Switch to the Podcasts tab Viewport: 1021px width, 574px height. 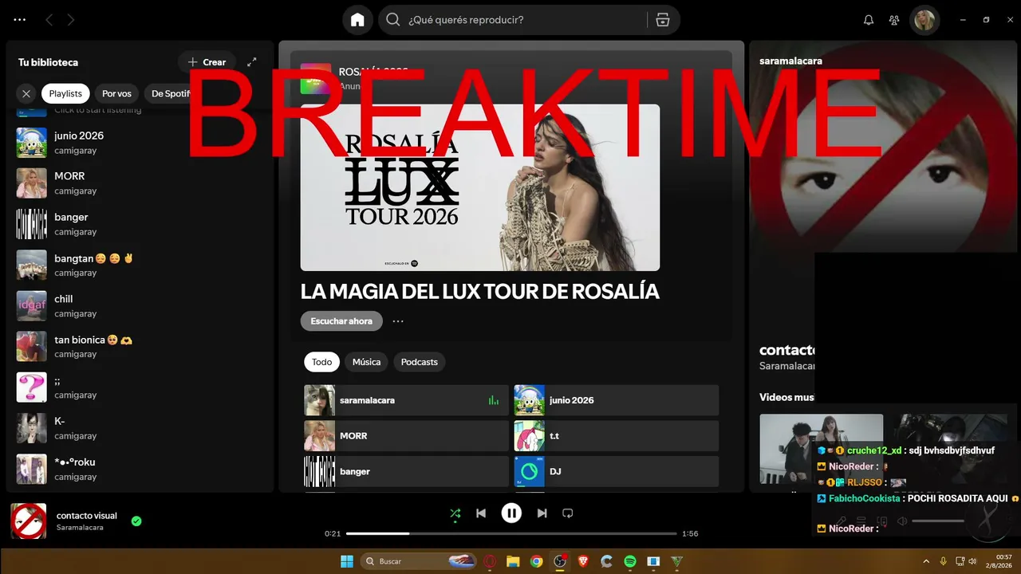[x=420, y=362]
